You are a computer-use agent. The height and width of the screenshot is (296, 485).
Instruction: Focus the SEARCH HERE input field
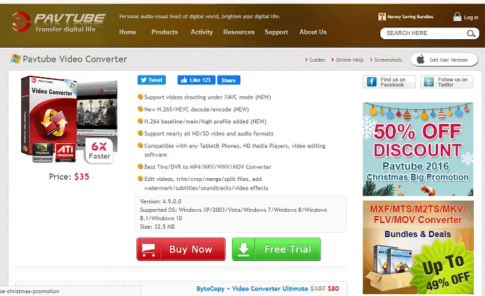coord(424,34)
